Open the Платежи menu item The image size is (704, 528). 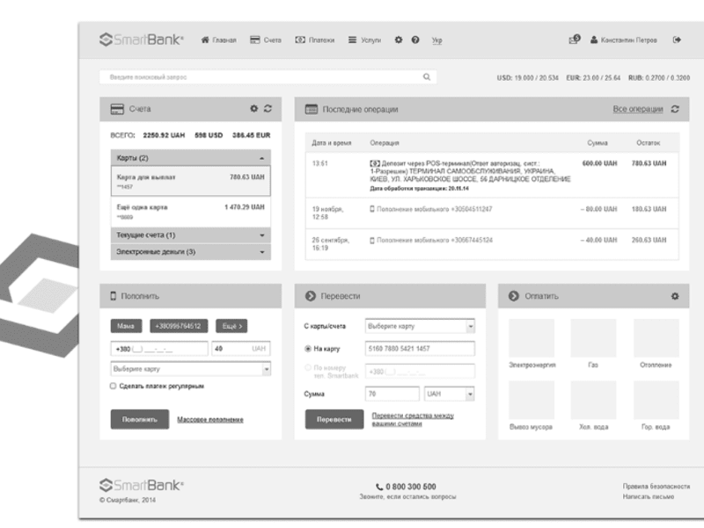pos(315,40)
